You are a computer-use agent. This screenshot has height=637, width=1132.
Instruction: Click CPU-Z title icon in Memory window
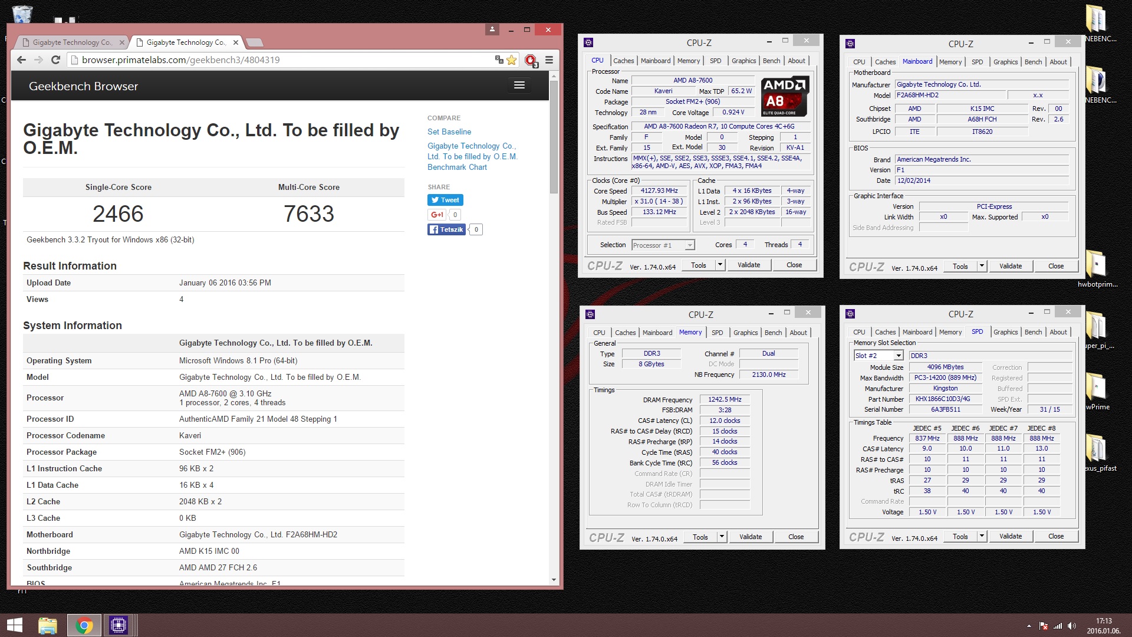(590, 314)
